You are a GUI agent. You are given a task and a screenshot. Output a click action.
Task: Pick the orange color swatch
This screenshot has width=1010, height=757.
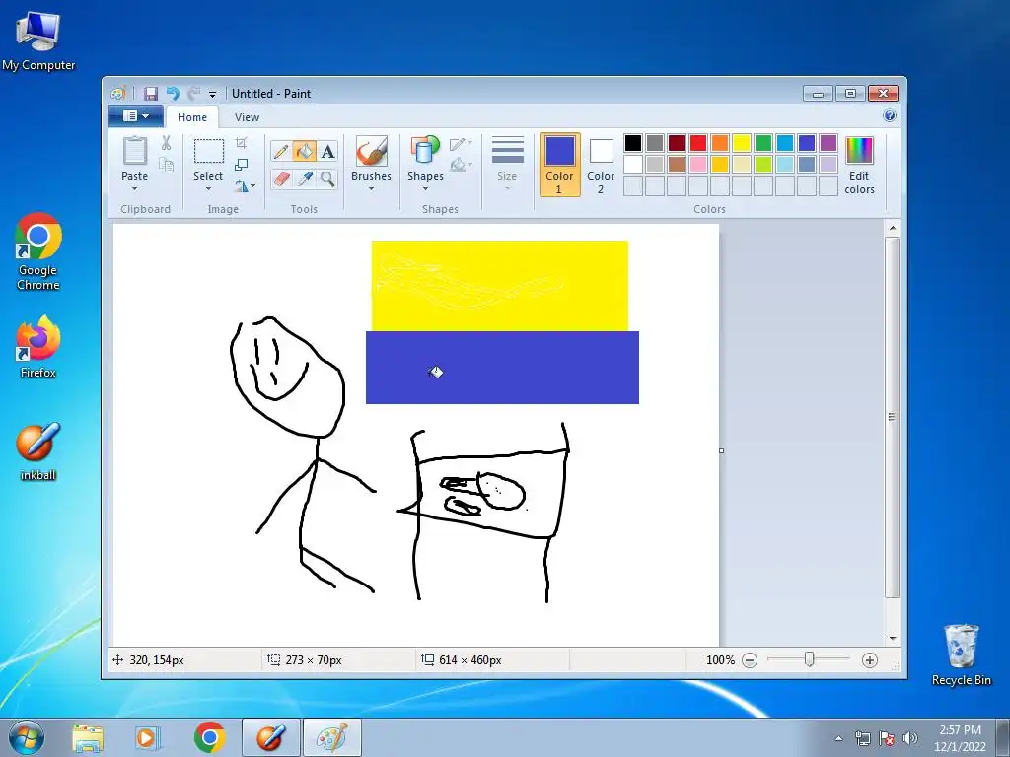(719, 143)
